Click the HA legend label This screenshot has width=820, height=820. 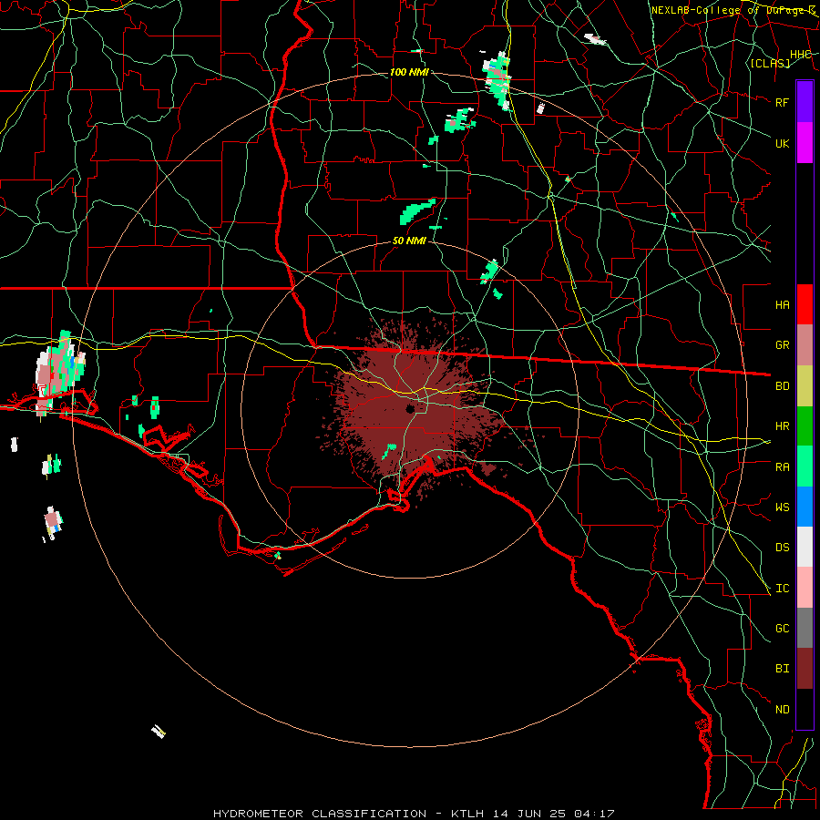[x=783, y=304]
